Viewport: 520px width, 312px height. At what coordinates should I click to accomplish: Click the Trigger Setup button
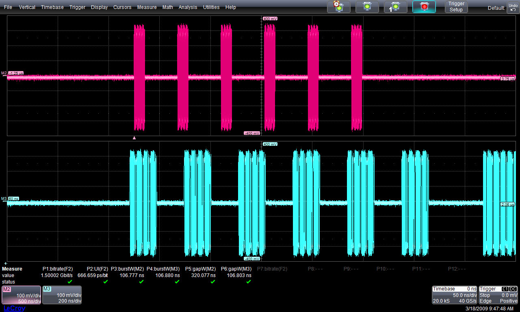coord(456,6)
